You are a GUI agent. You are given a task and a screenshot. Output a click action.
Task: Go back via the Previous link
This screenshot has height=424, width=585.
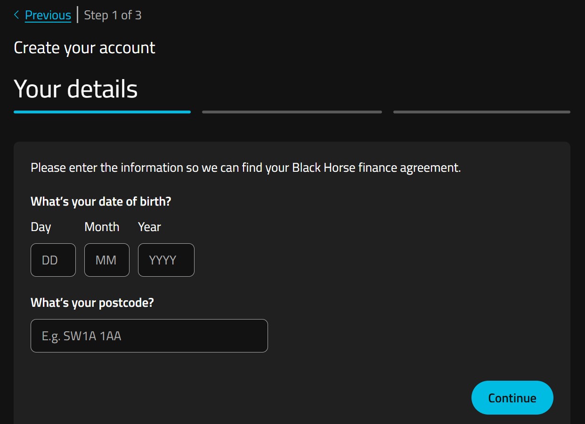(48, 15)
